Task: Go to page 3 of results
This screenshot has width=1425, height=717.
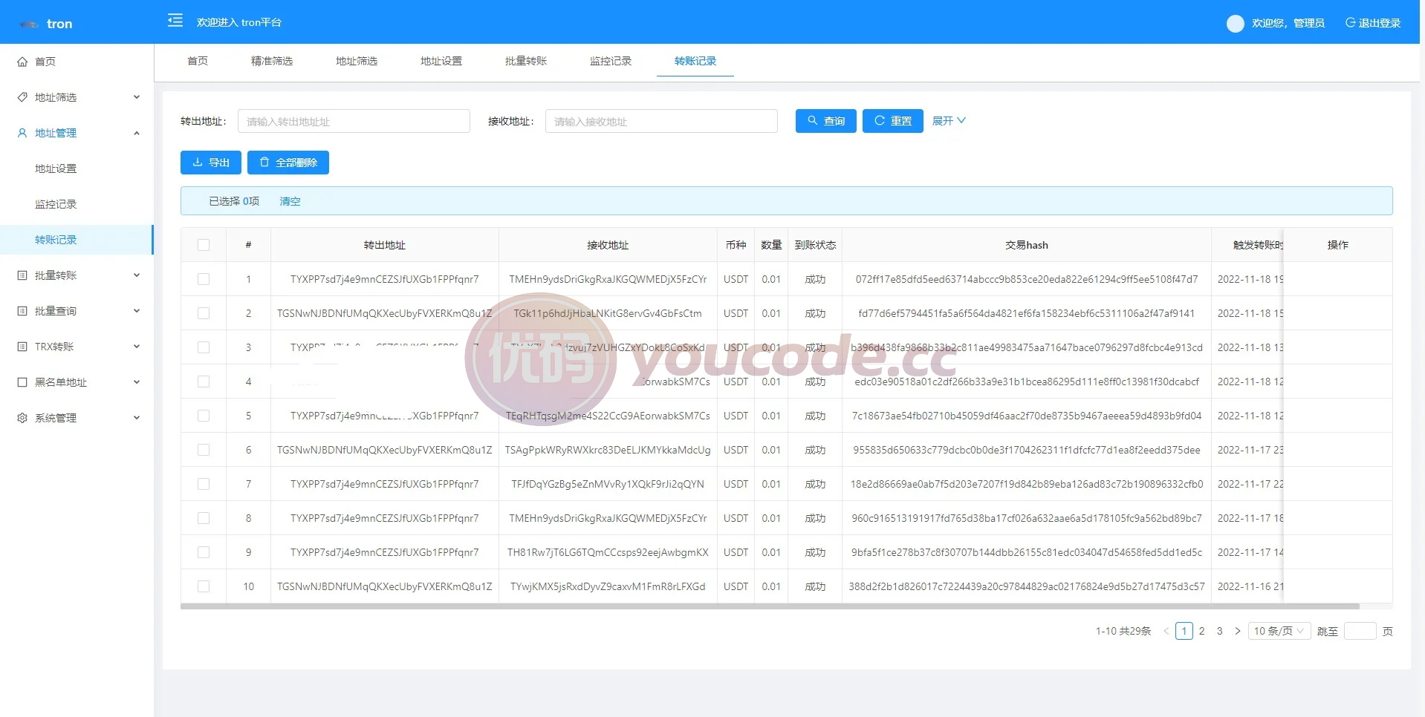Action: [1219, 631]
